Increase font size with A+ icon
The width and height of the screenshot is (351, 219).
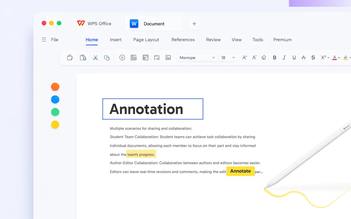244,57
